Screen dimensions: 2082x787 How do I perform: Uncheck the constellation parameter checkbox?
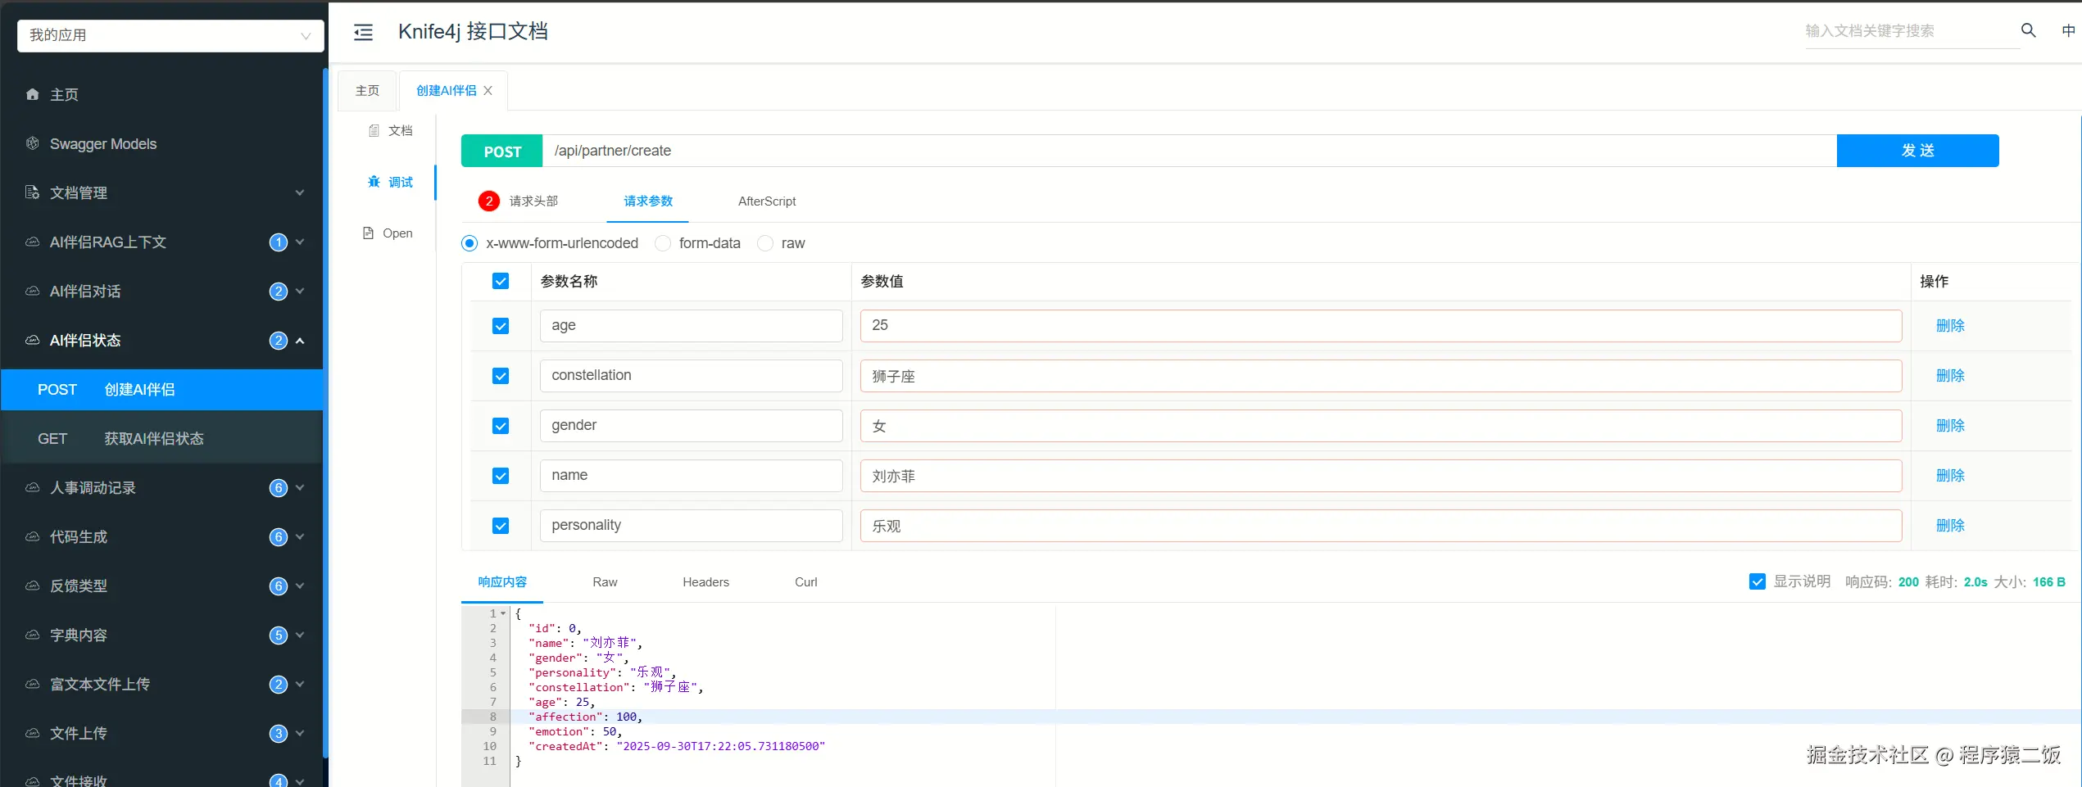[501, 376]
